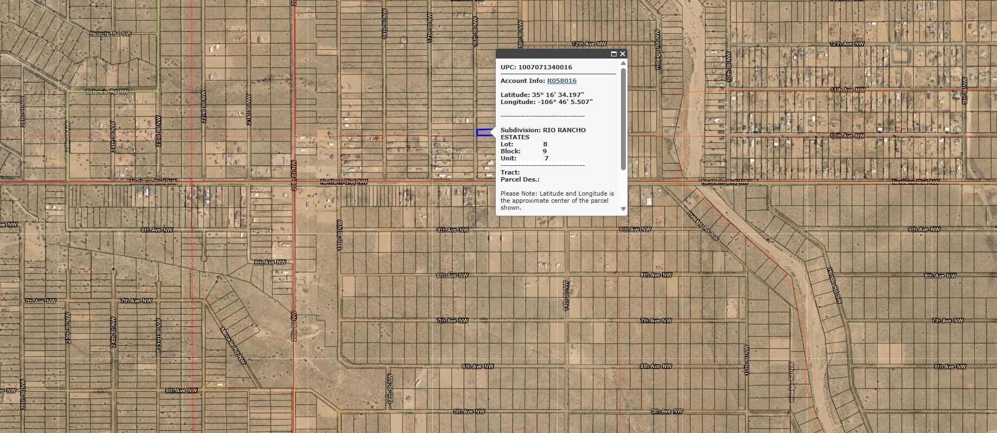
Task: Click the popup's vertical scrollbar thumb
Action: pos(623,118)
